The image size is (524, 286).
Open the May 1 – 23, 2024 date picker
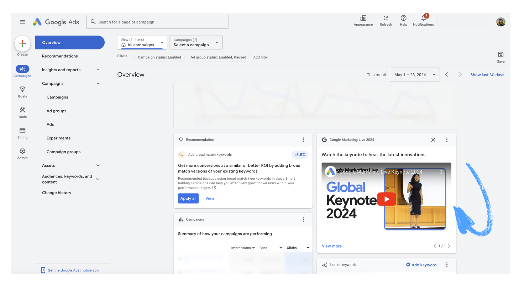click(x=415, y=75)
